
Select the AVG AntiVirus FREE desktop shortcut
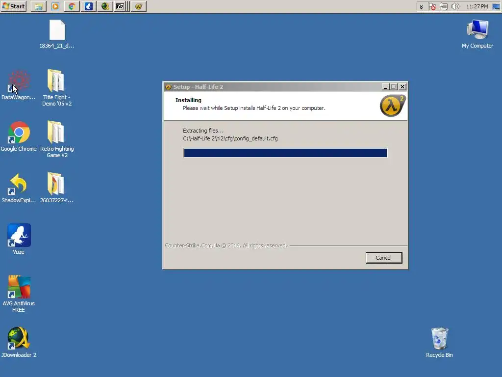pos(19,294)
